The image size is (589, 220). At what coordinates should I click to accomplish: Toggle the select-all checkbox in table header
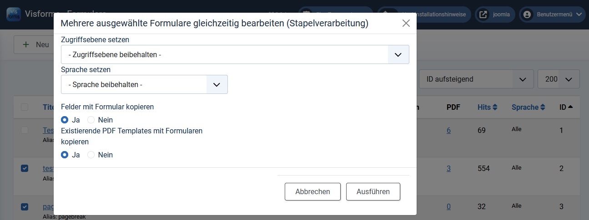pos(25,107)
